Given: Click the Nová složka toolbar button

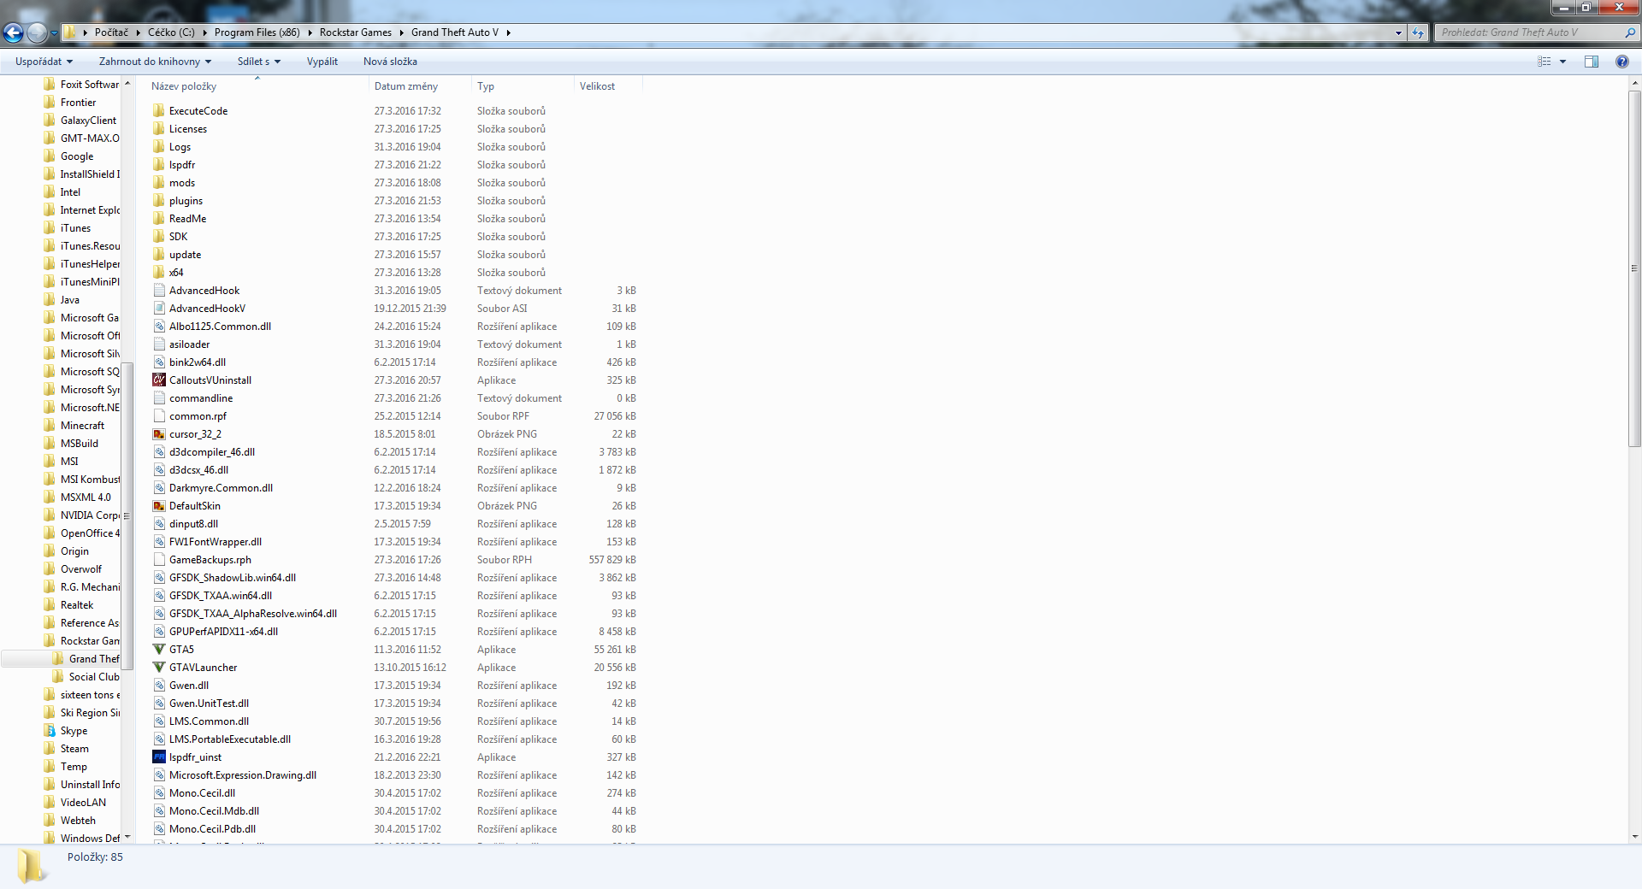Looking at the screenshot, I should [390, 62].
